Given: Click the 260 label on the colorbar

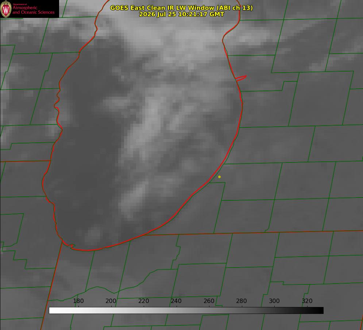Looking at the screenshot, I should coord(209,301).
